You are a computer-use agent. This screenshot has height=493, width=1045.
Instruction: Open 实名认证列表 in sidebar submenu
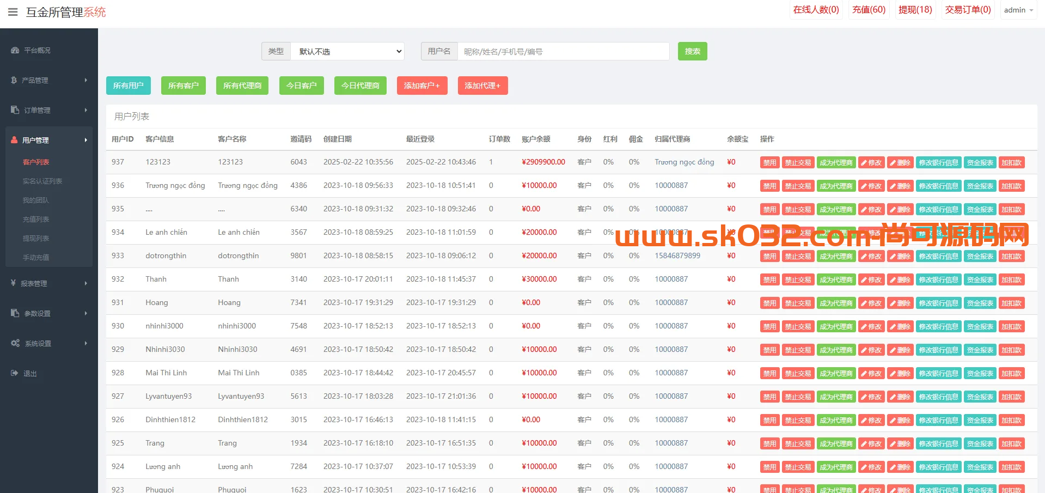pyautogui.click(x=42, y=181)
